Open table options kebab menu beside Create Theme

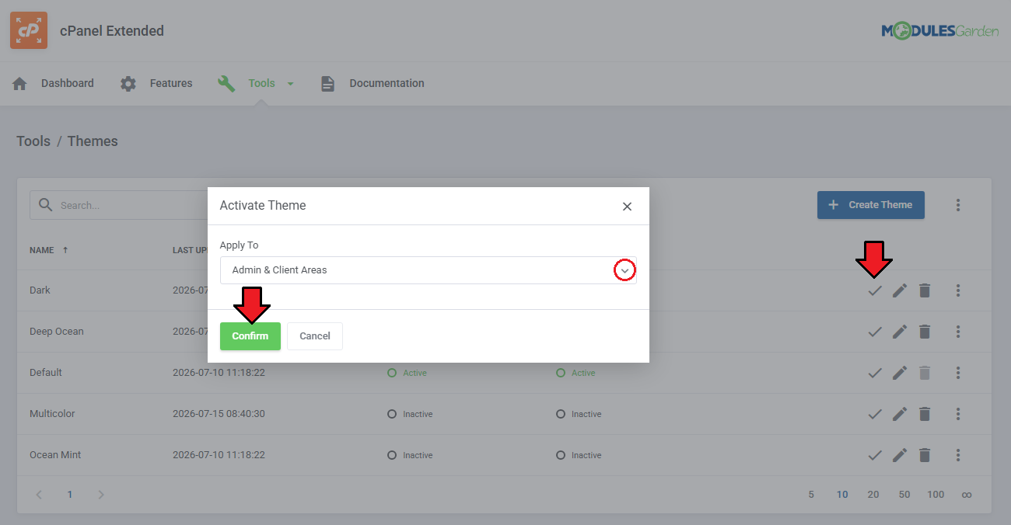958,205
